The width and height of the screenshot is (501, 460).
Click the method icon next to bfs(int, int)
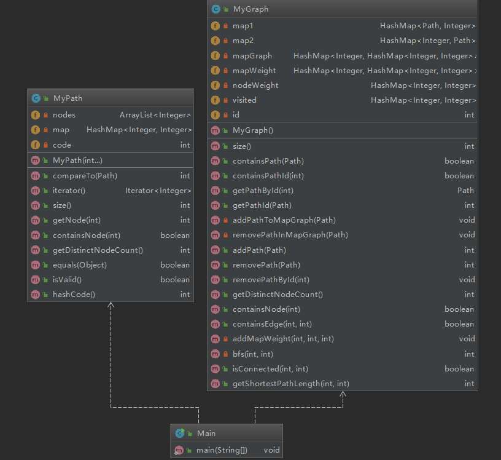tap(216, 354)
